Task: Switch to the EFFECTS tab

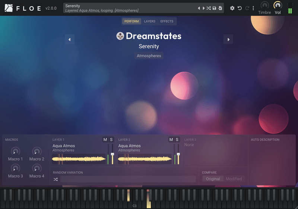Action: [167, 21]
